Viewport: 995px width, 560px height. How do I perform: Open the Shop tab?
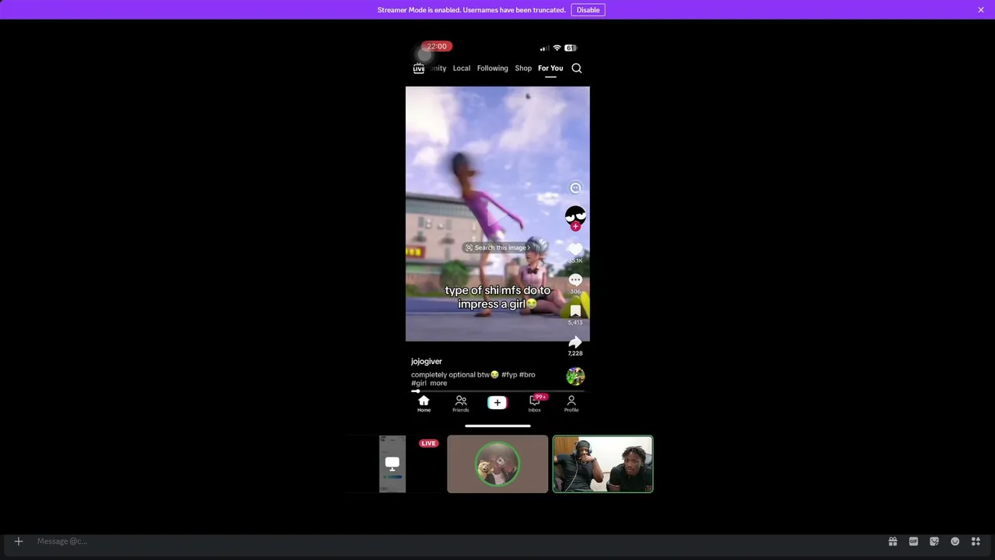pyautogui.click(x=523, y=68)
